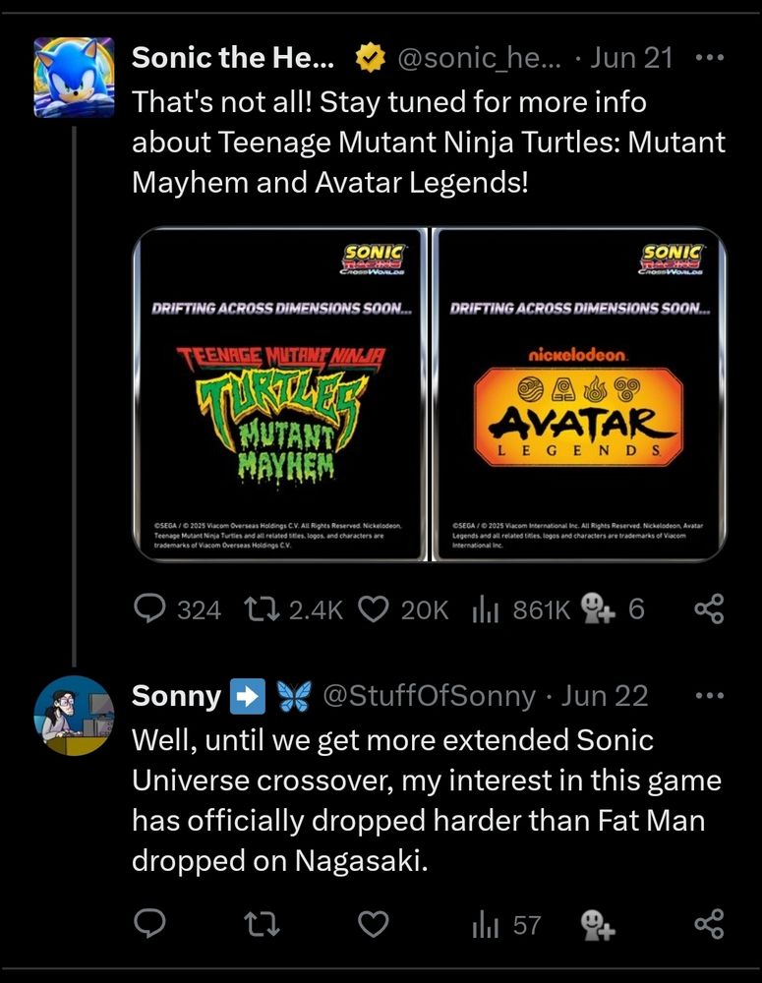
Task: Reply to Sonny's comment
Action: tap(149, 924)
